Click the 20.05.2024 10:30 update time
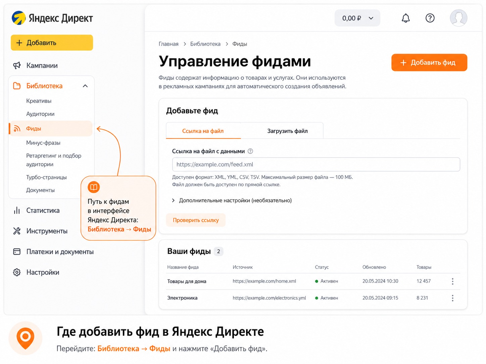The width and height of the screenshot is (486, 364). (x=380, y=281)
